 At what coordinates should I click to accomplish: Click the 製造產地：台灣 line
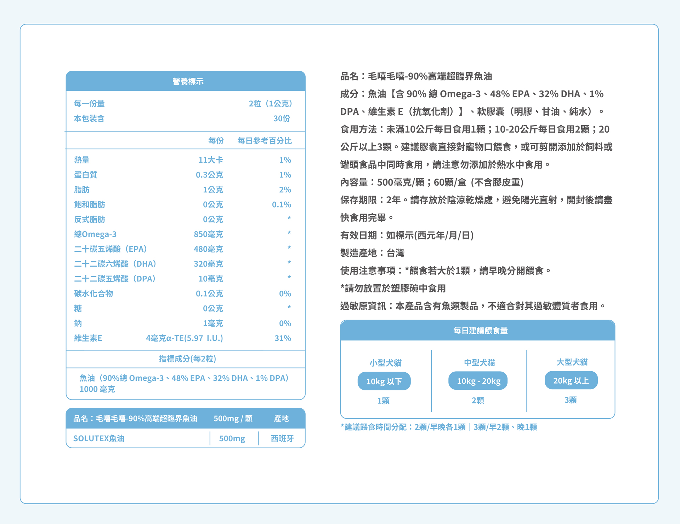(x=372, y=253)
